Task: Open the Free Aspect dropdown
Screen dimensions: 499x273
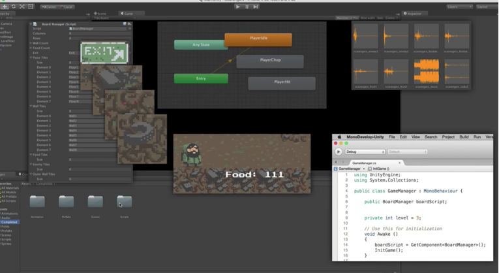Action: 115,18
